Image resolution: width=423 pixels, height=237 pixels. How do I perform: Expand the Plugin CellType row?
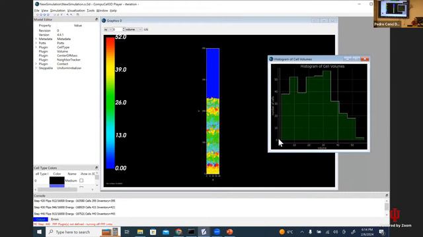pos(36,47)
